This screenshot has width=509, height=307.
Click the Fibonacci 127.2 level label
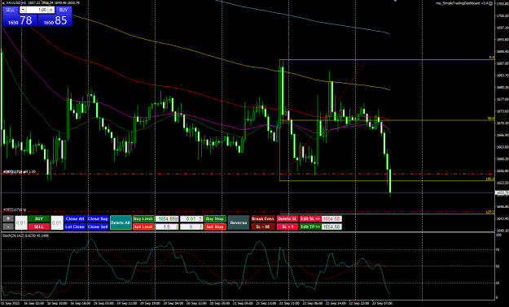pos(490,212)
